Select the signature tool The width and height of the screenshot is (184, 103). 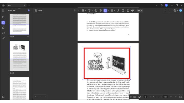coord(133,10)
